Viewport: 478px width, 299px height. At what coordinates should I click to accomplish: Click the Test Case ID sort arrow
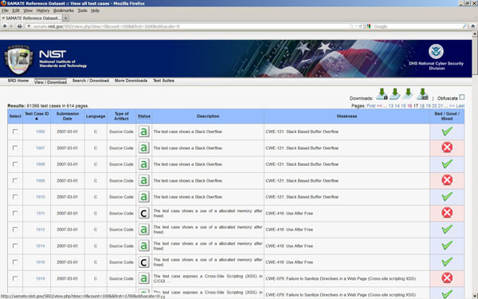(x=37, y=118)
